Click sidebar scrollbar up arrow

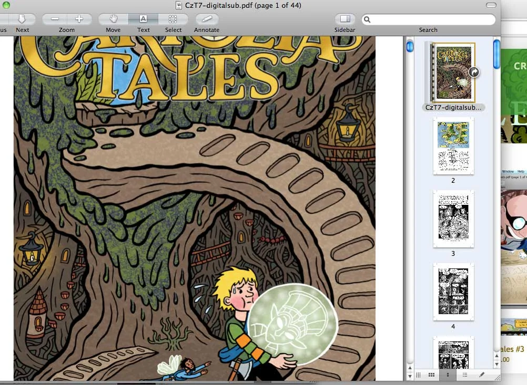click(x=496, y=356)
